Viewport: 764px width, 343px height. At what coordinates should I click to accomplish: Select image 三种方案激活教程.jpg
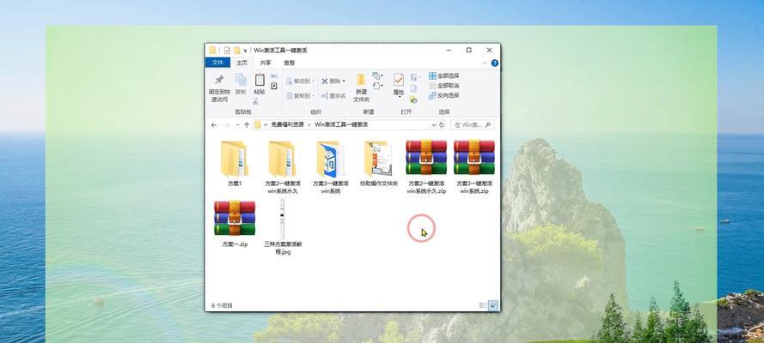(283, 227)
